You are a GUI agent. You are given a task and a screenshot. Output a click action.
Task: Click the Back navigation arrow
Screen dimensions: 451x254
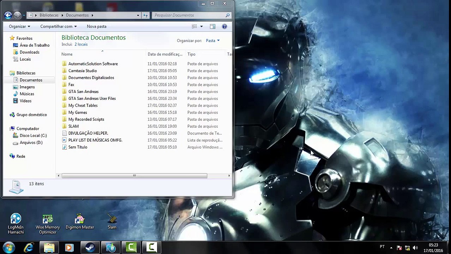click(8, 15)
